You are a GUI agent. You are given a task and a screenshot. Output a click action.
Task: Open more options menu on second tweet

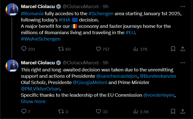[183, 63]
